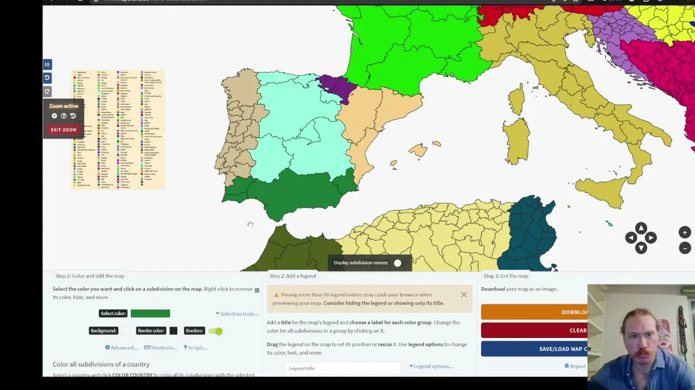695x390 pixels.
Task: Zoom out of the map
Action: point(685,248)
